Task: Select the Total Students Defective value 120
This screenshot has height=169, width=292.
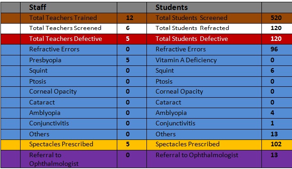Action: [x=277, y=39]
